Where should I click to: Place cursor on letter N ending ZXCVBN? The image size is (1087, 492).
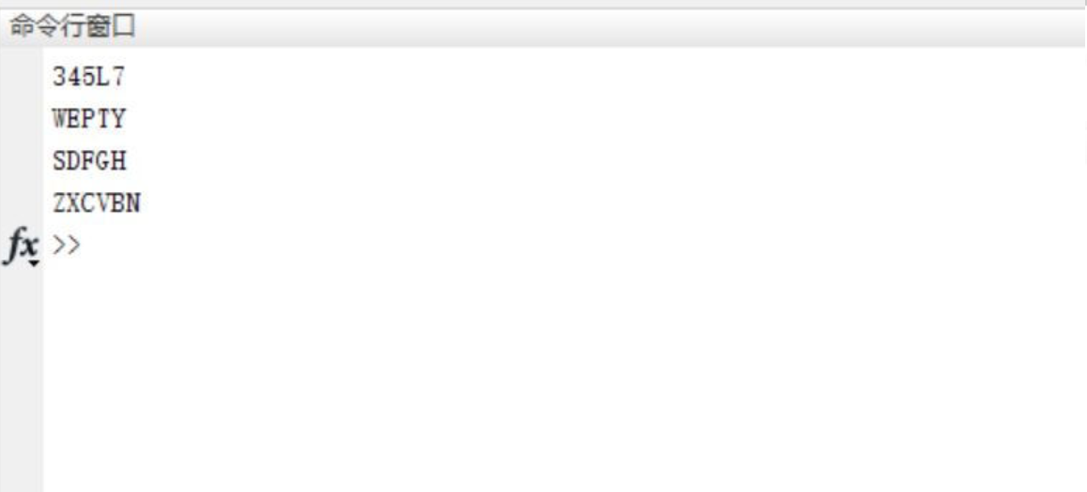(x=132, y=203)
